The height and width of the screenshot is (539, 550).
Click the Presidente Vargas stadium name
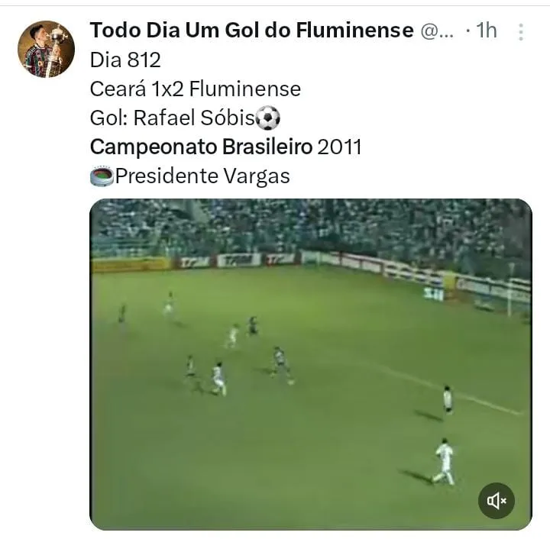coord(202,176)
